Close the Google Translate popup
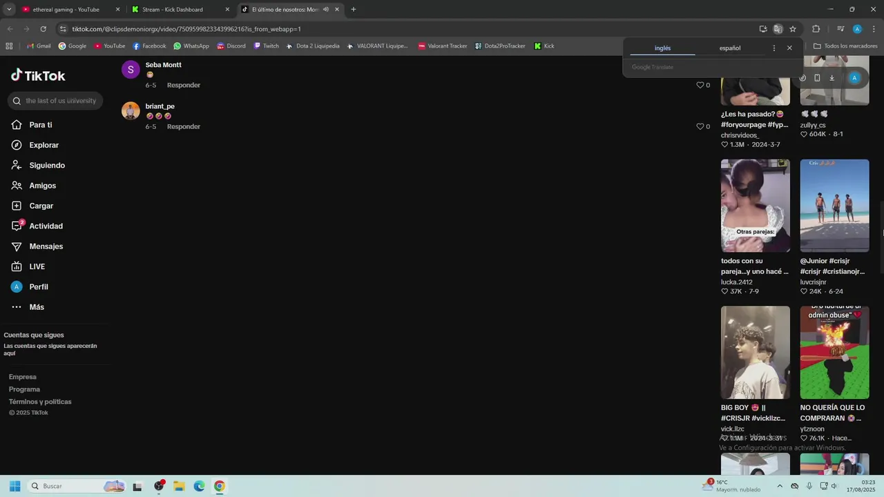The width and height of the screenshot is (884, 497). pyautogui.click(x=789, y=48)
